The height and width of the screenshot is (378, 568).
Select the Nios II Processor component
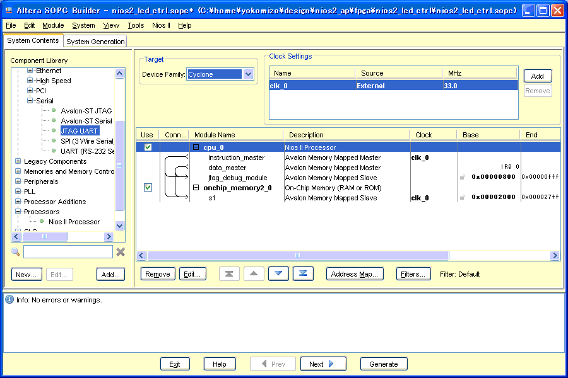[74, 222]
